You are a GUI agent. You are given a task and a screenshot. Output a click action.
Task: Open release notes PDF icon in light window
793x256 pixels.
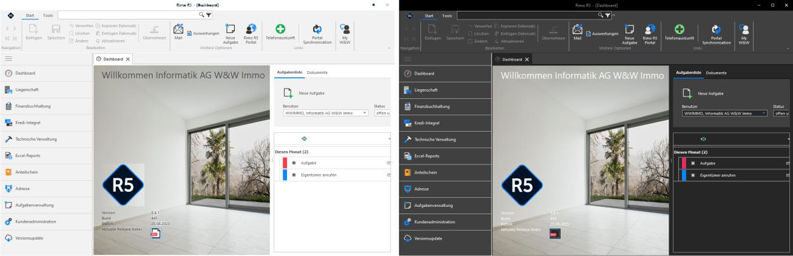click(x=155, y=235)
